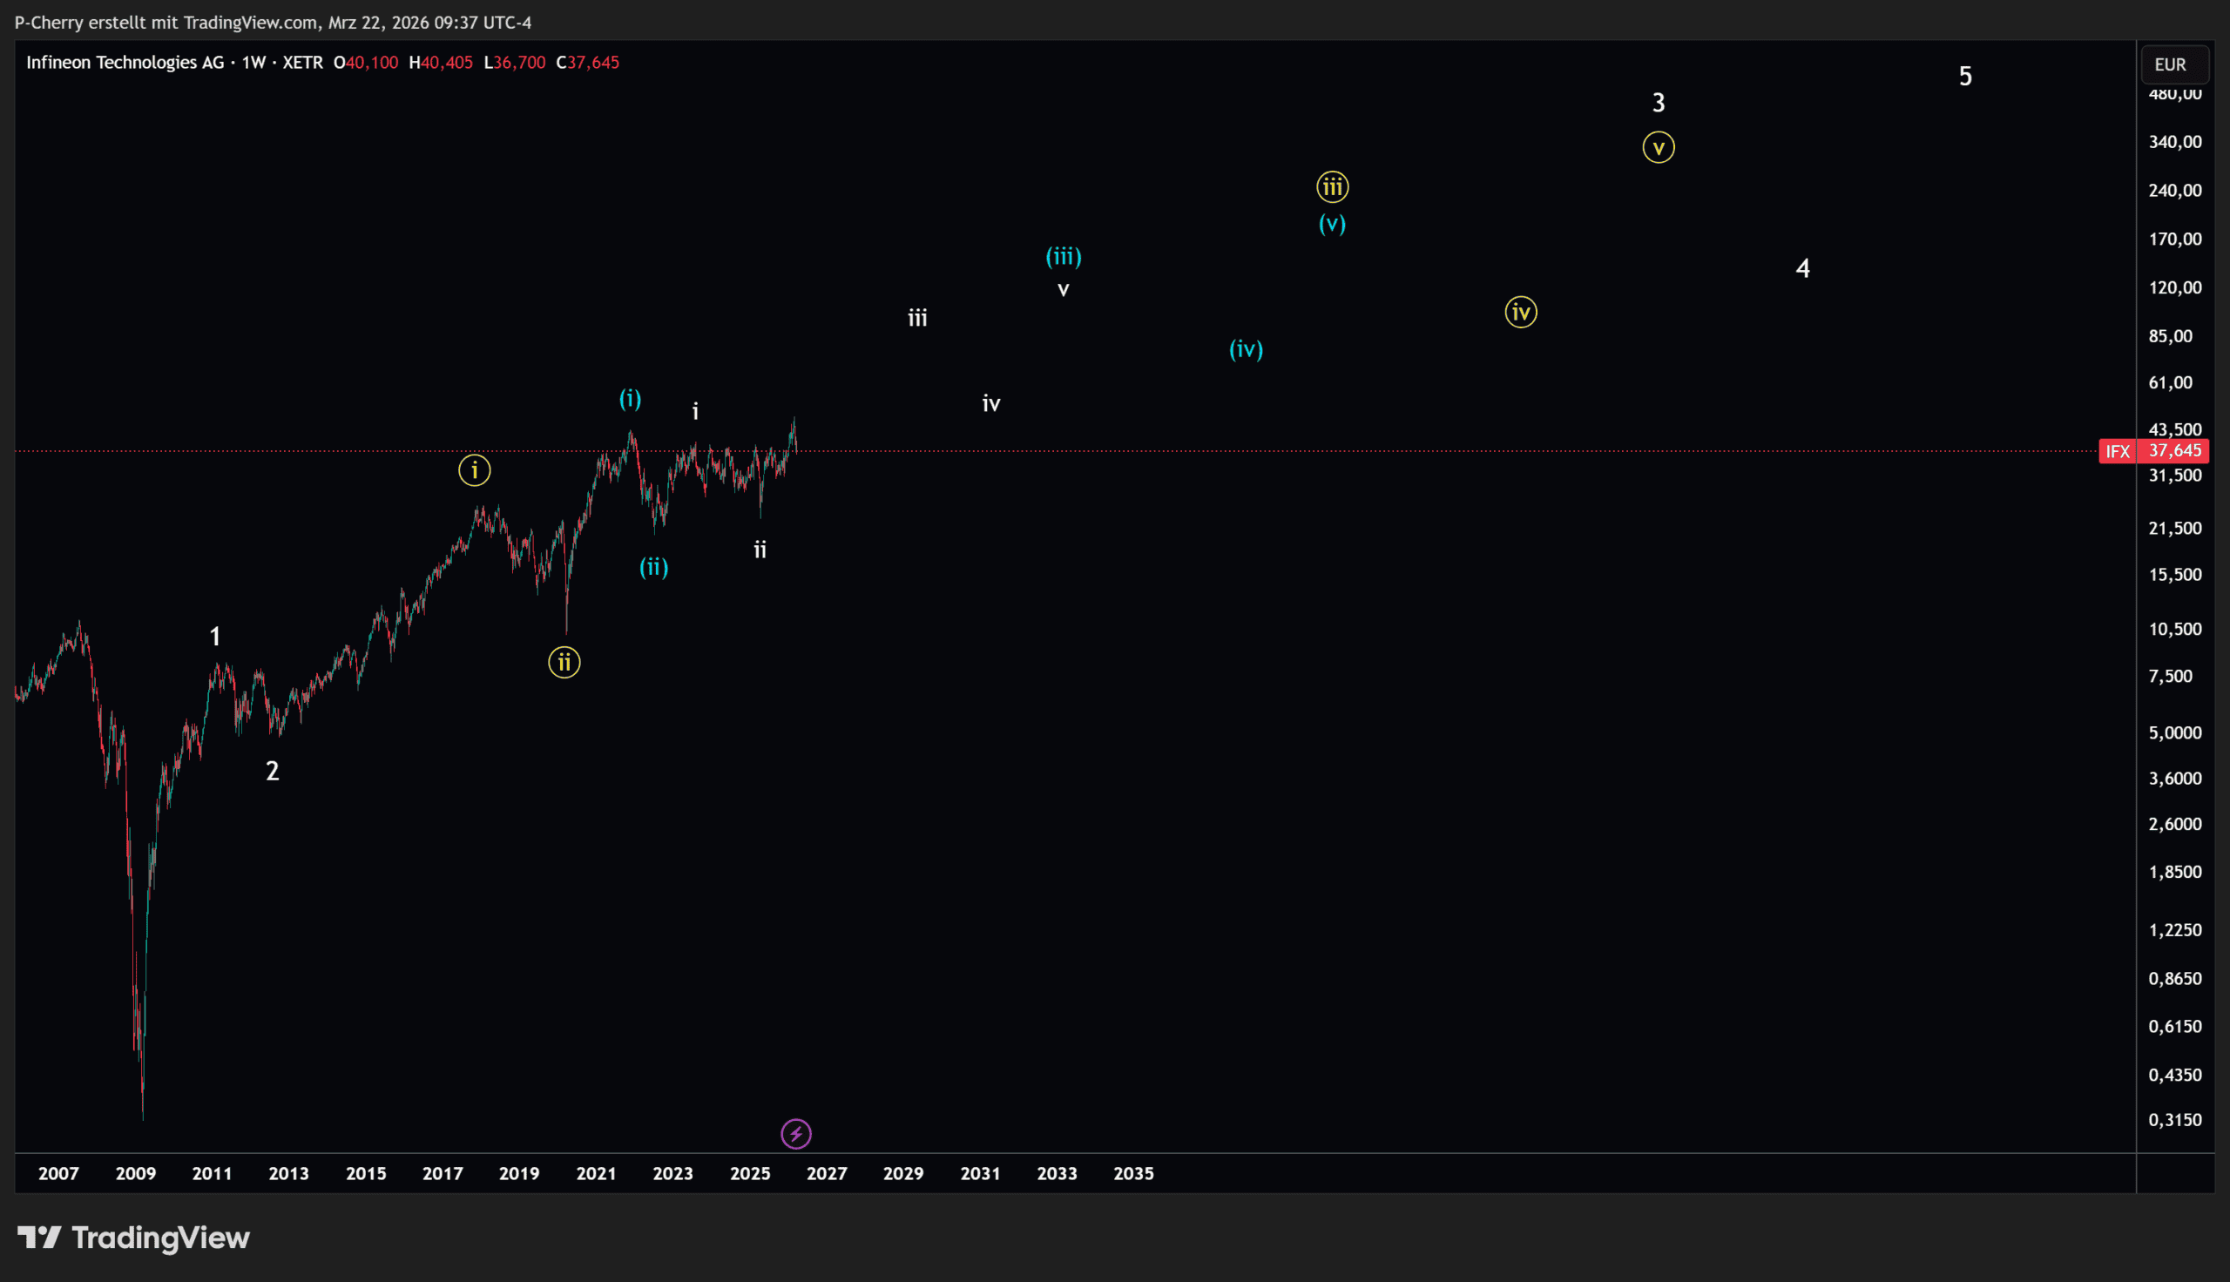Screen dimensions: 2230x1282
Task: Click the 120,00 price on the scale
Action: tap(2174, 287)
